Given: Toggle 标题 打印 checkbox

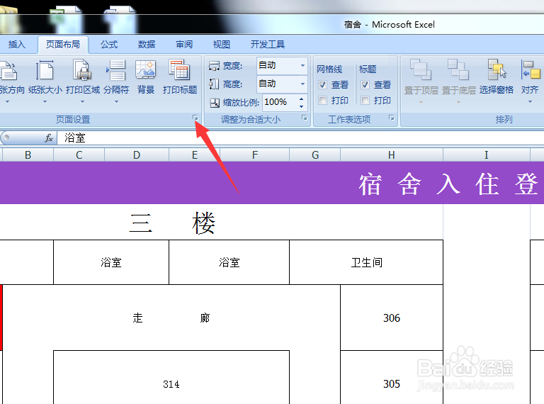Looking at the screenshot, I should click(x=365, y=101).
